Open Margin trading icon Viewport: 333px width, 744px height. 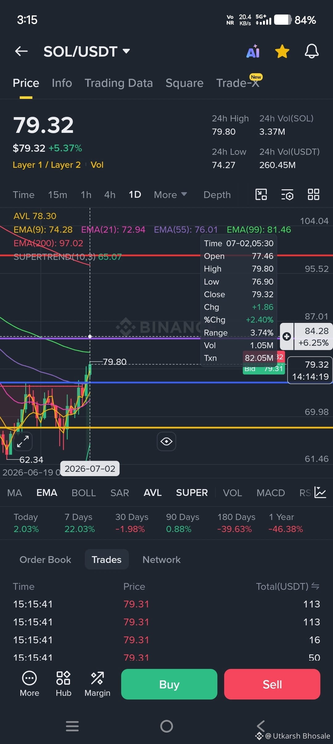coord(97,684)
